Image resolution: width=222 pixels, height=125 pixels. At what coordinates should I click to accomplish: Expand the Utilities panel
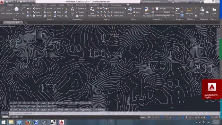click(191, 19)
